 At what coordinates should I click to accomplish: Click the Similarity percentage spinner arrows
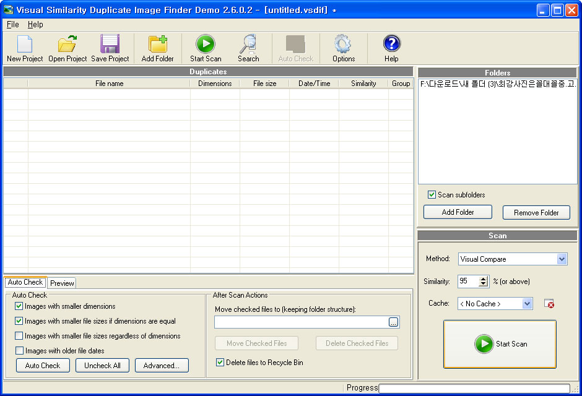(x=483, y=282)
